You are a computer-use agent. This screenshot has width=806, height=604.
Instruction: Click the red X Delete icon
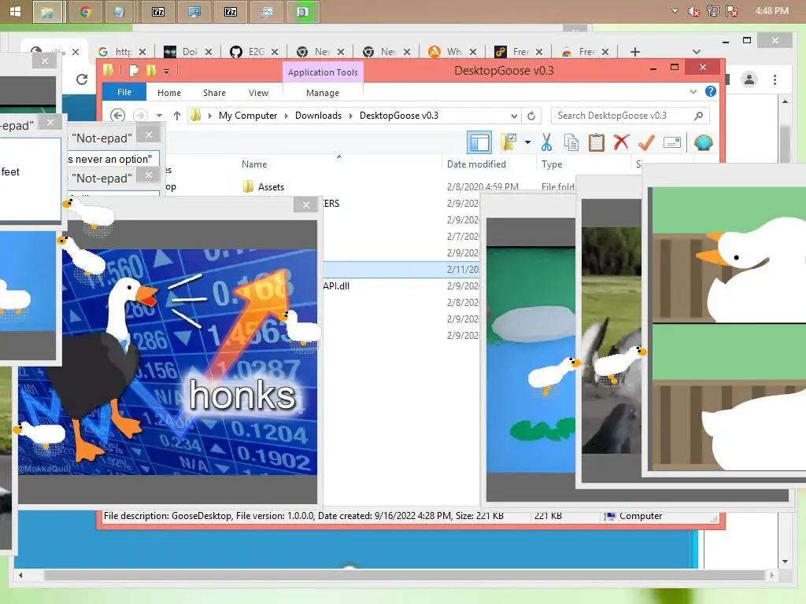pos(621,142)
